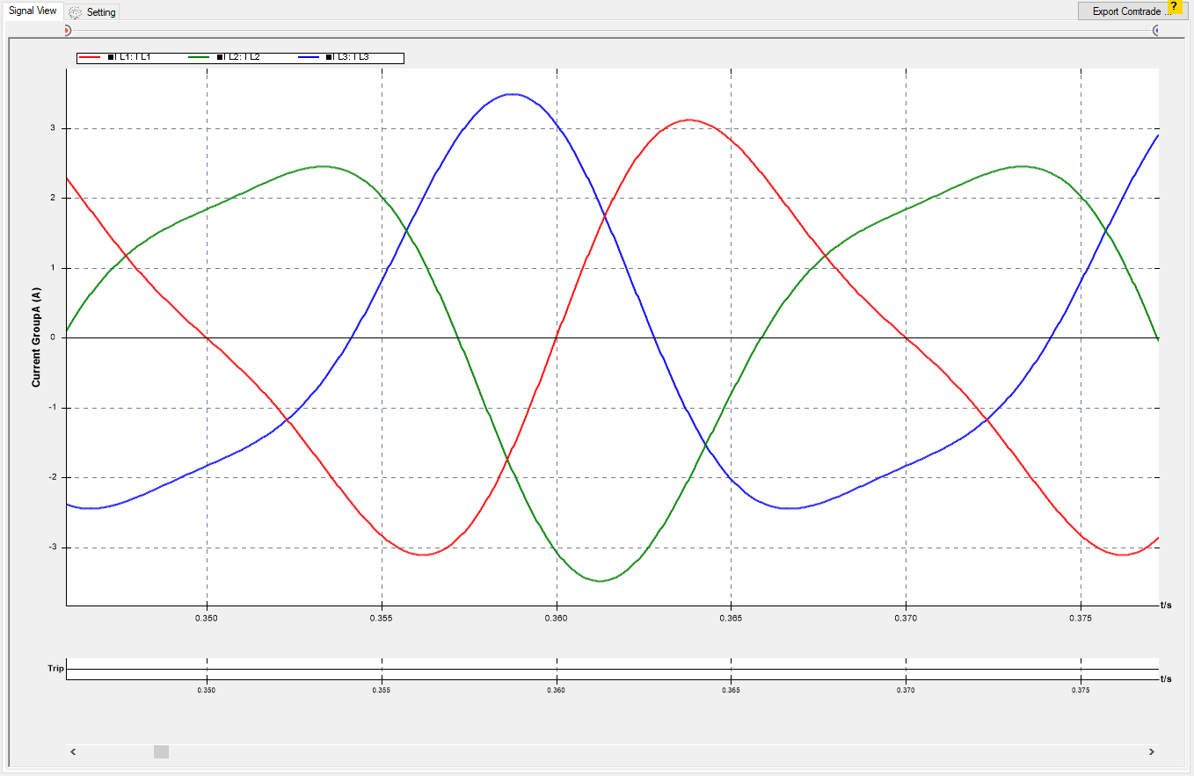Click the horizontal scrollbar thumb
This screenshot has width=1194, height=776.
pyautogui.click(x=161, y=751)
